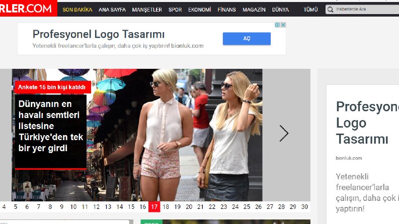The image size is (399, 224).
Task: Close the top banner ad
Action: (x=283, y=25)
